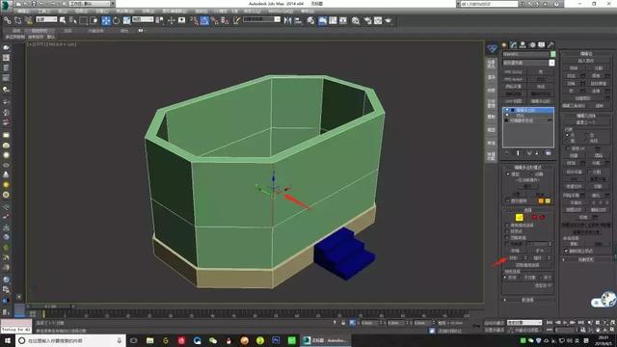Activate the Select Object tool

pos(63,20)
